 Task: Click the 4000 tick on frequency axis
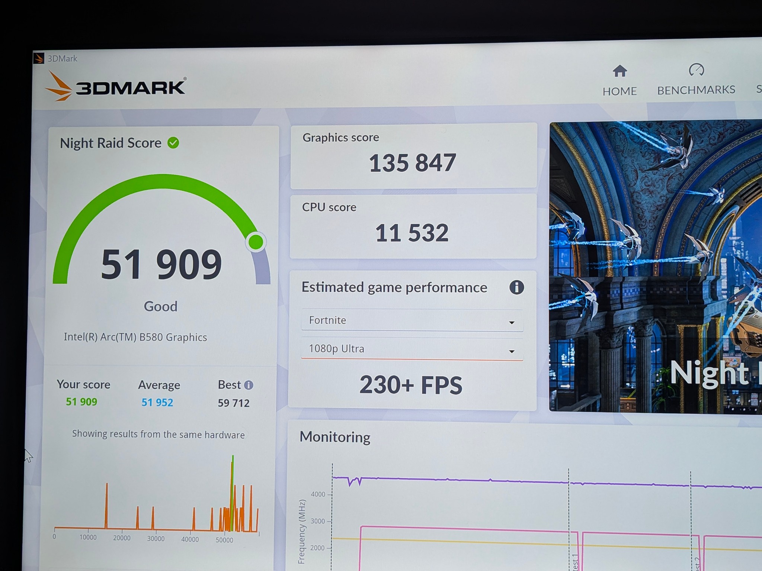[x=318, y=494]
